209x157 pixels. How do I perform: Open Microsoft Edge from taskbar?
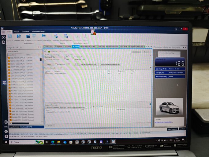point(53,142)
